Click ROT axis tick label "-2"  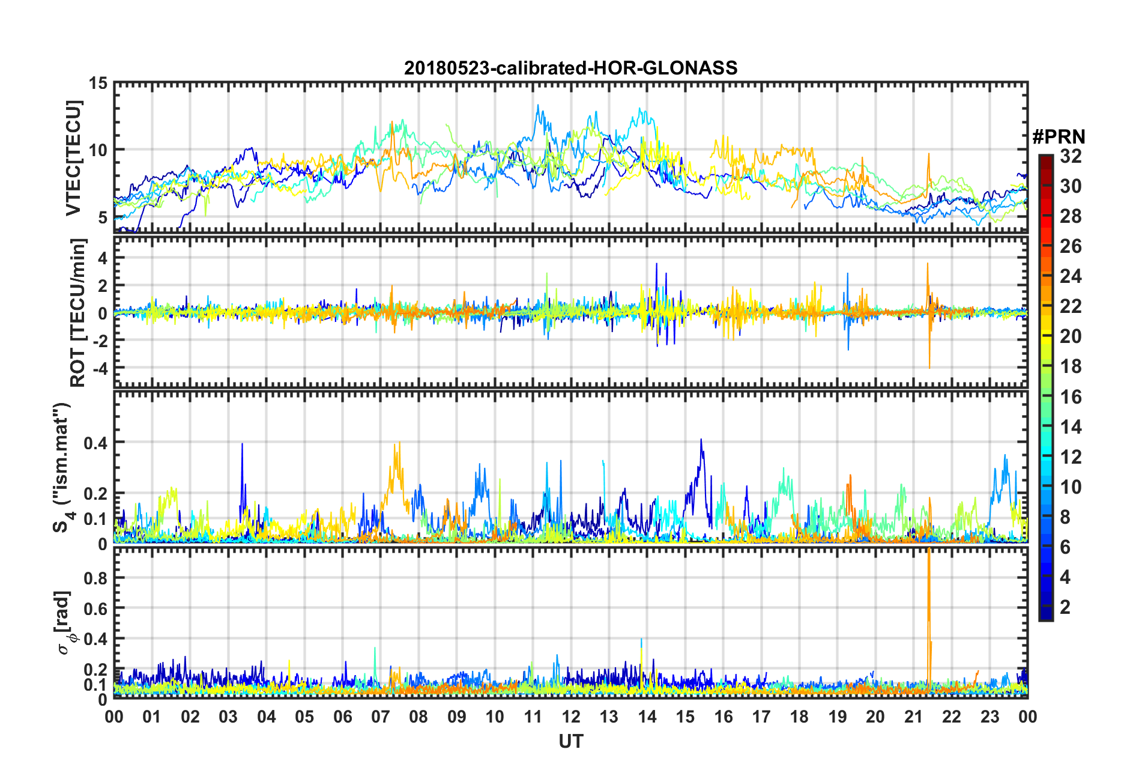tap(99, 340)
